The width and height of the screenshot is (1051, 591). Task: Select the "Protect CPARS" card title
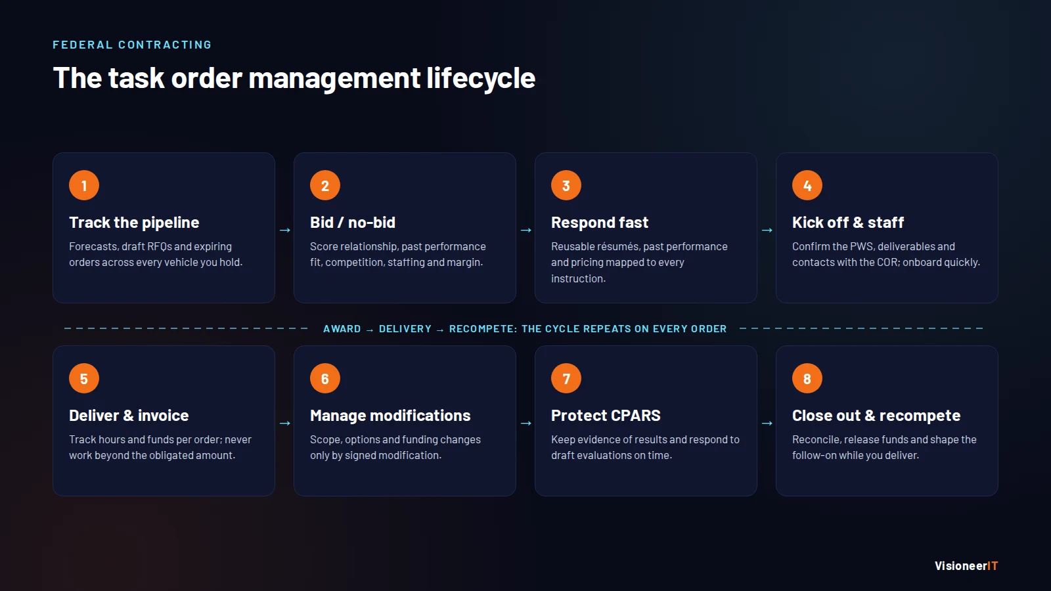click(x=606, y=416)
